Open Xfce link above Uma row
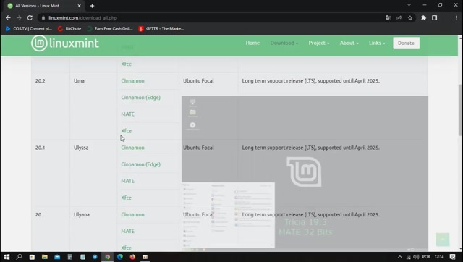The height and width of the screenshot is (262, 463). [127, 64]
